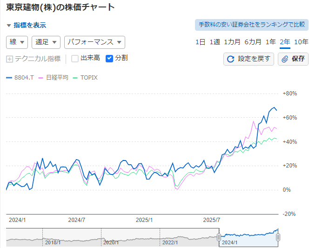This screenshot has width=309, height=248.
Task: Click the 0% axis label
Action: click(287, 190)
